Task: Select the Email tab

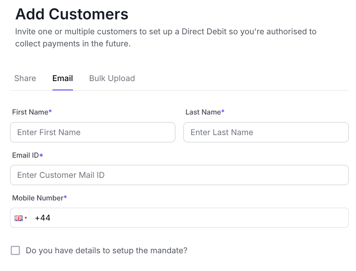Action: (x=62, y=78)
